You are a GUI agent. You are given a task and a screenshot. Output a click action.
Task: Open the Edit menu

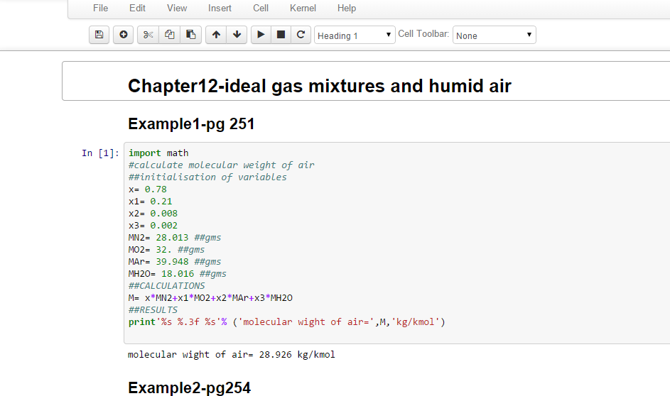tap(137, 8)
